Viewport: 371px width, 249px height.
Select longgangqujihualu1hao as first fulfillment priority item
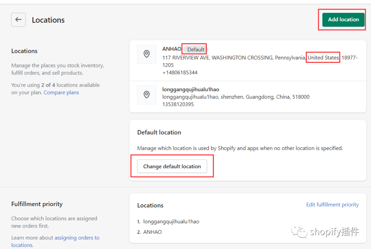coord(171,222)
